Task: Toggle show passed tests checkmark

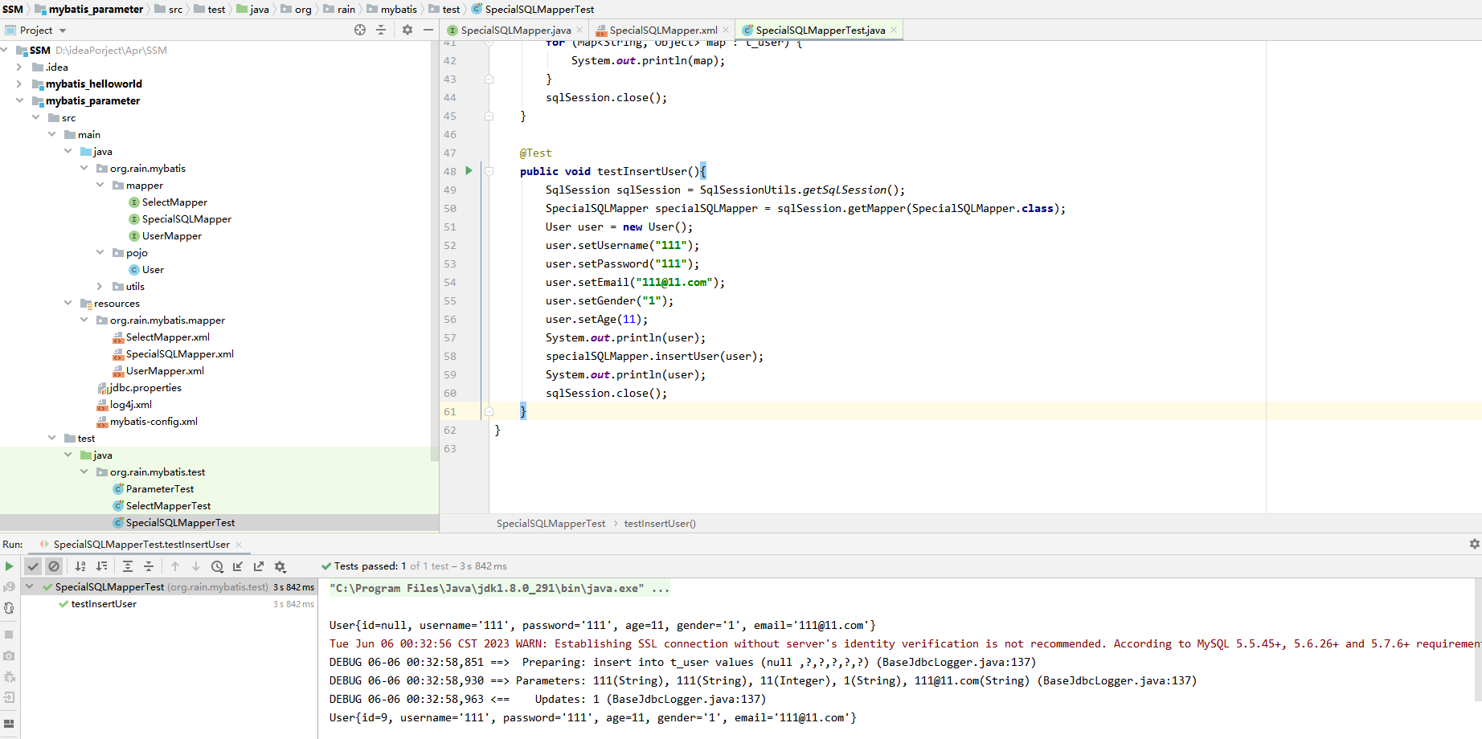Action: tap(33, 566)
